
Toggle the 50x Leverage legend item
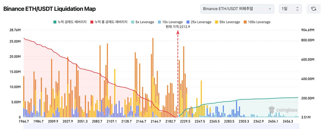click(227, 22)
